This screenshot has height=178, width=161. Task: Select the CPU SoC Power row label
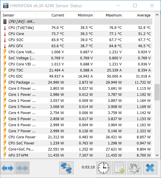click(21, 143)
